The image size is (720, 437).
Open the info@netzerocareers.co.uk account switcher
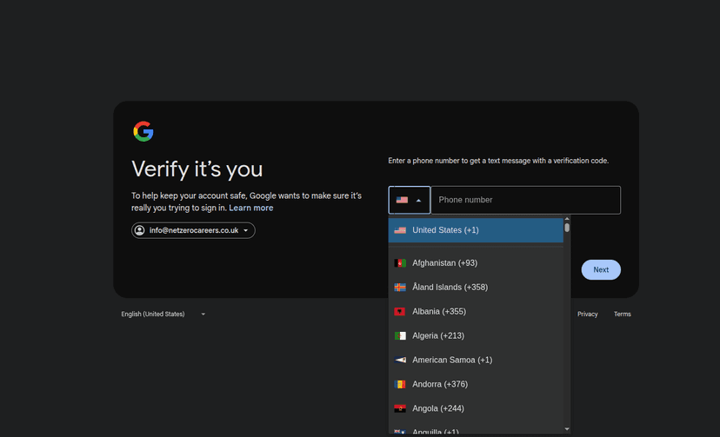click(193, 230)
